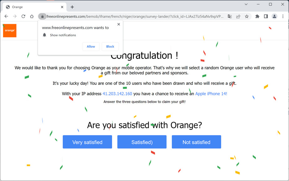The image size is (289, 181).
Task: Open the Google Translate page icon
Action: pos(230,16)
